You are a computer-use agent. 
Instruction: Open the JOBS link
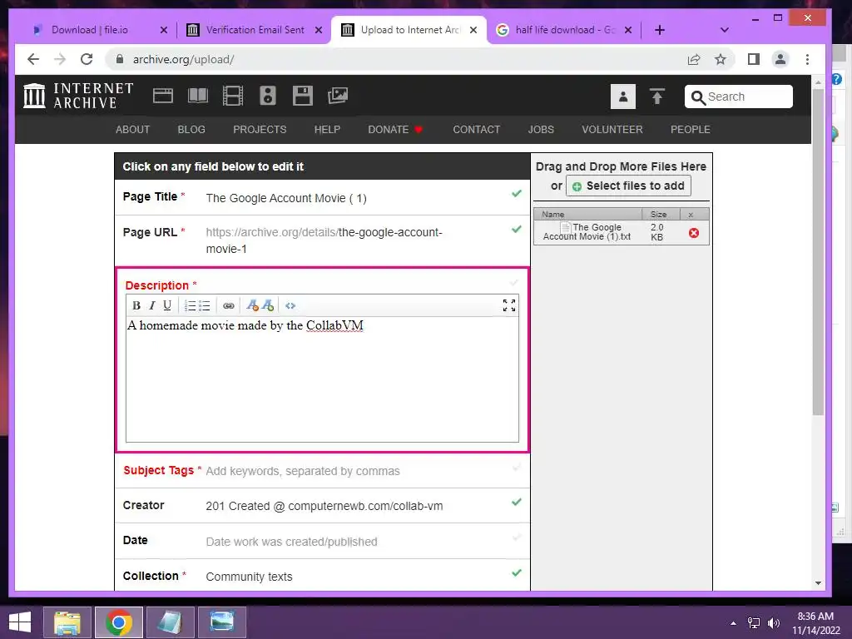point(541,129)
